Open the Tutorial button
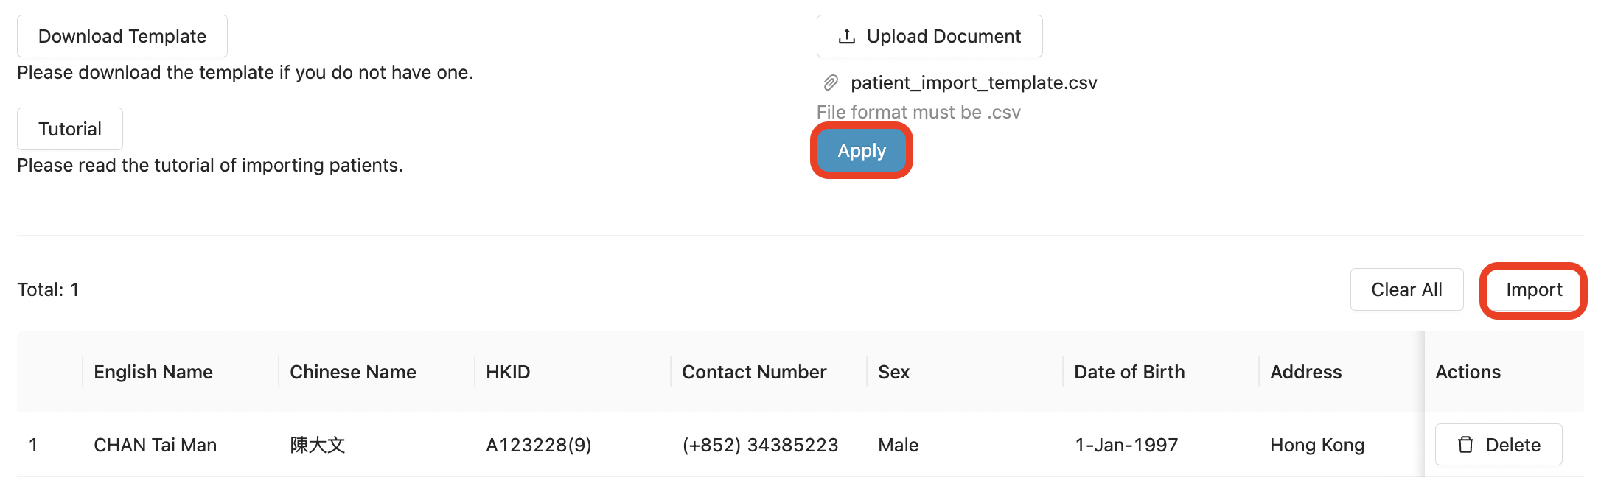Screen dimensions: 1601x486 (70, 129)
